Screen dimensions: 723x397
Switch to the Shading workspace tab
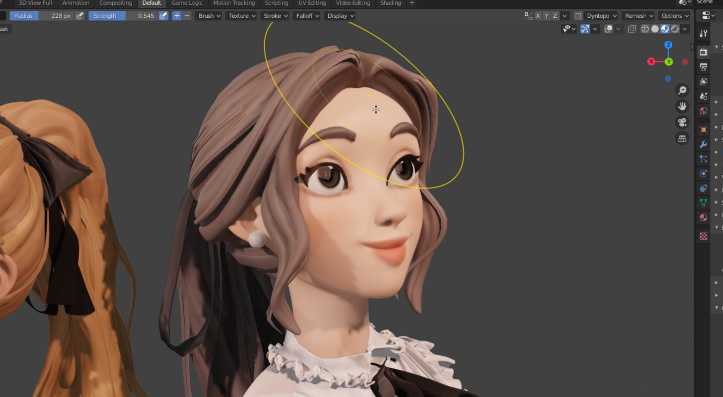click(390, 3)
